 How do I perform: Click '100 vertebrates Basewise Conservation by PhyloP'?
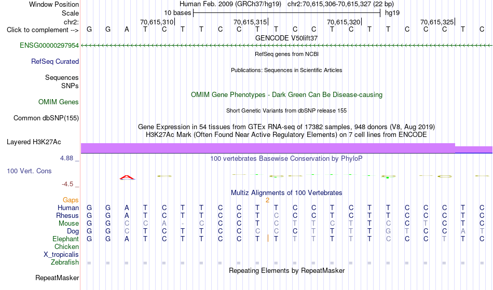click(286, 159)
